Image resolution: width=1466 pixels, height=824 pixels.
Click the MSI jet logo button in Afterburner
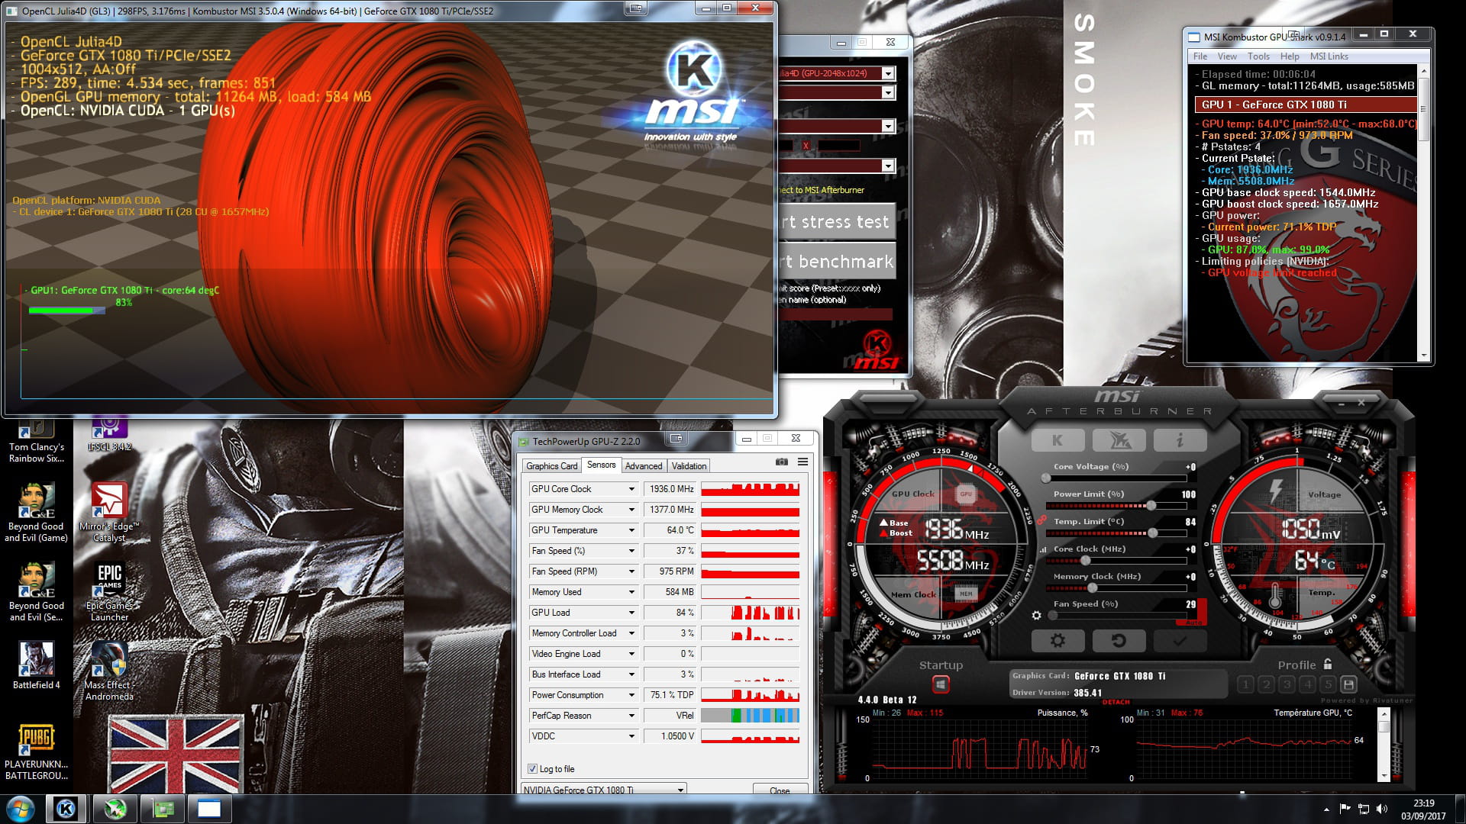click(1119, 440)
